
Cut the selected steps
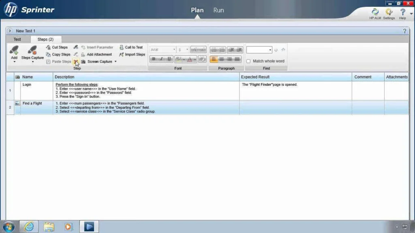tap(57, 47)
